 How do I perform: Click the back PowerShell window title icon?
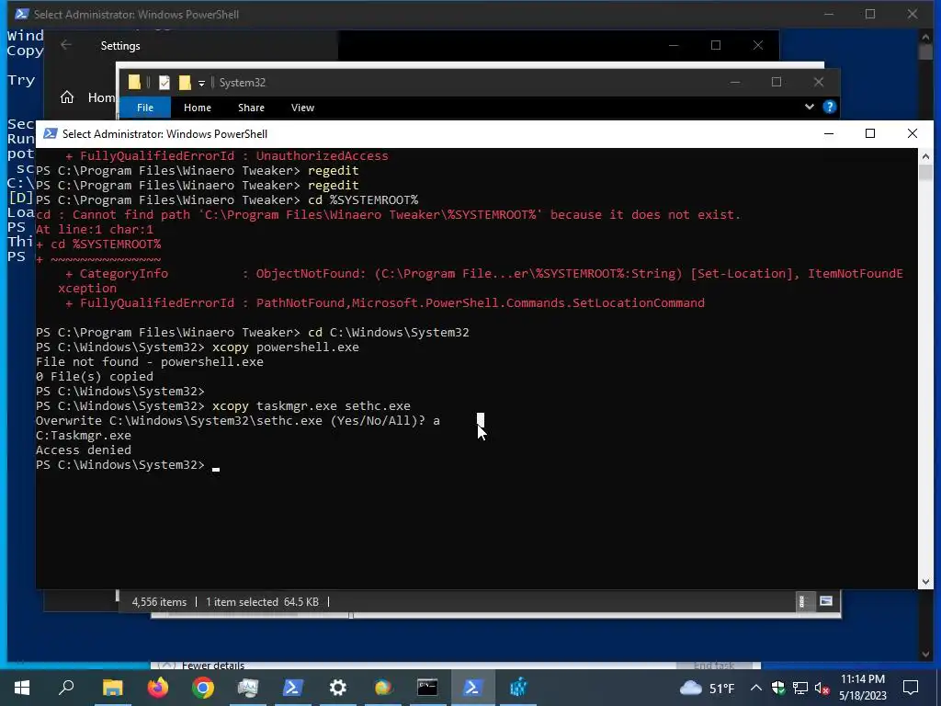click(22, 14)
